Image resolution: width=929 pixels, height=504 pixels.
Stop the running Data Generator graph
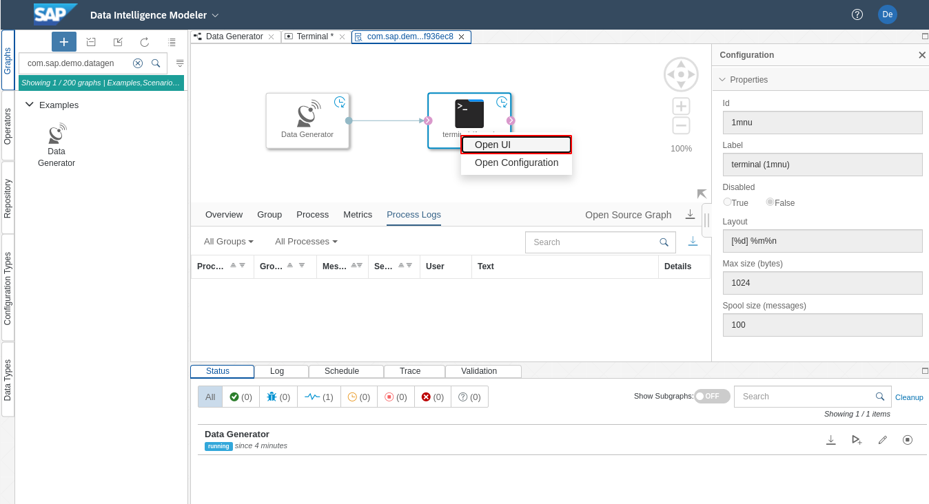pos(908,440)
